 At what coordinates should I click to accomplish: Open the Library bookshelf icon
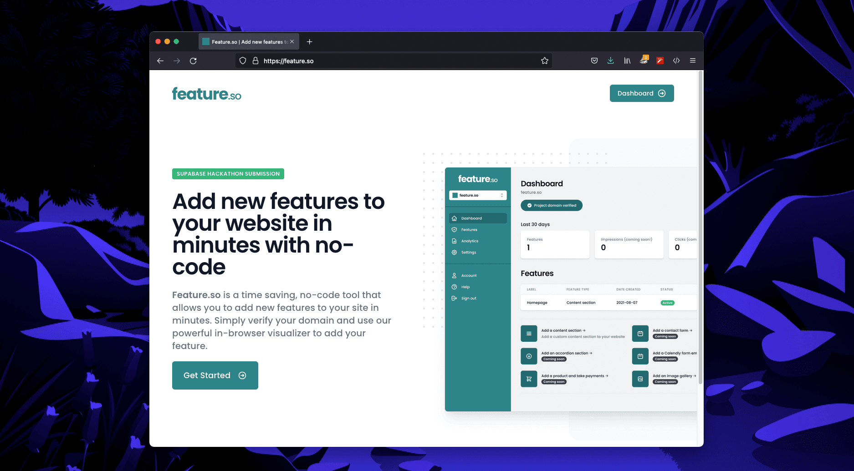pos(627,61)
